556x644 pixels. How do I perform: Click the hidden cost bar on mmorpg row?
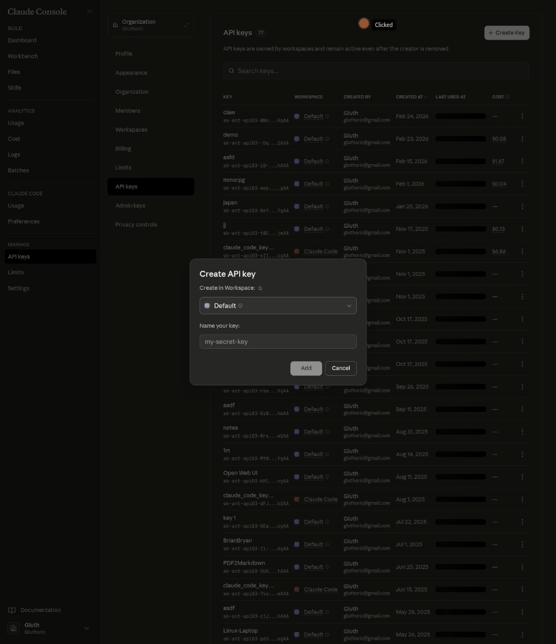click(x=460, y=184)
